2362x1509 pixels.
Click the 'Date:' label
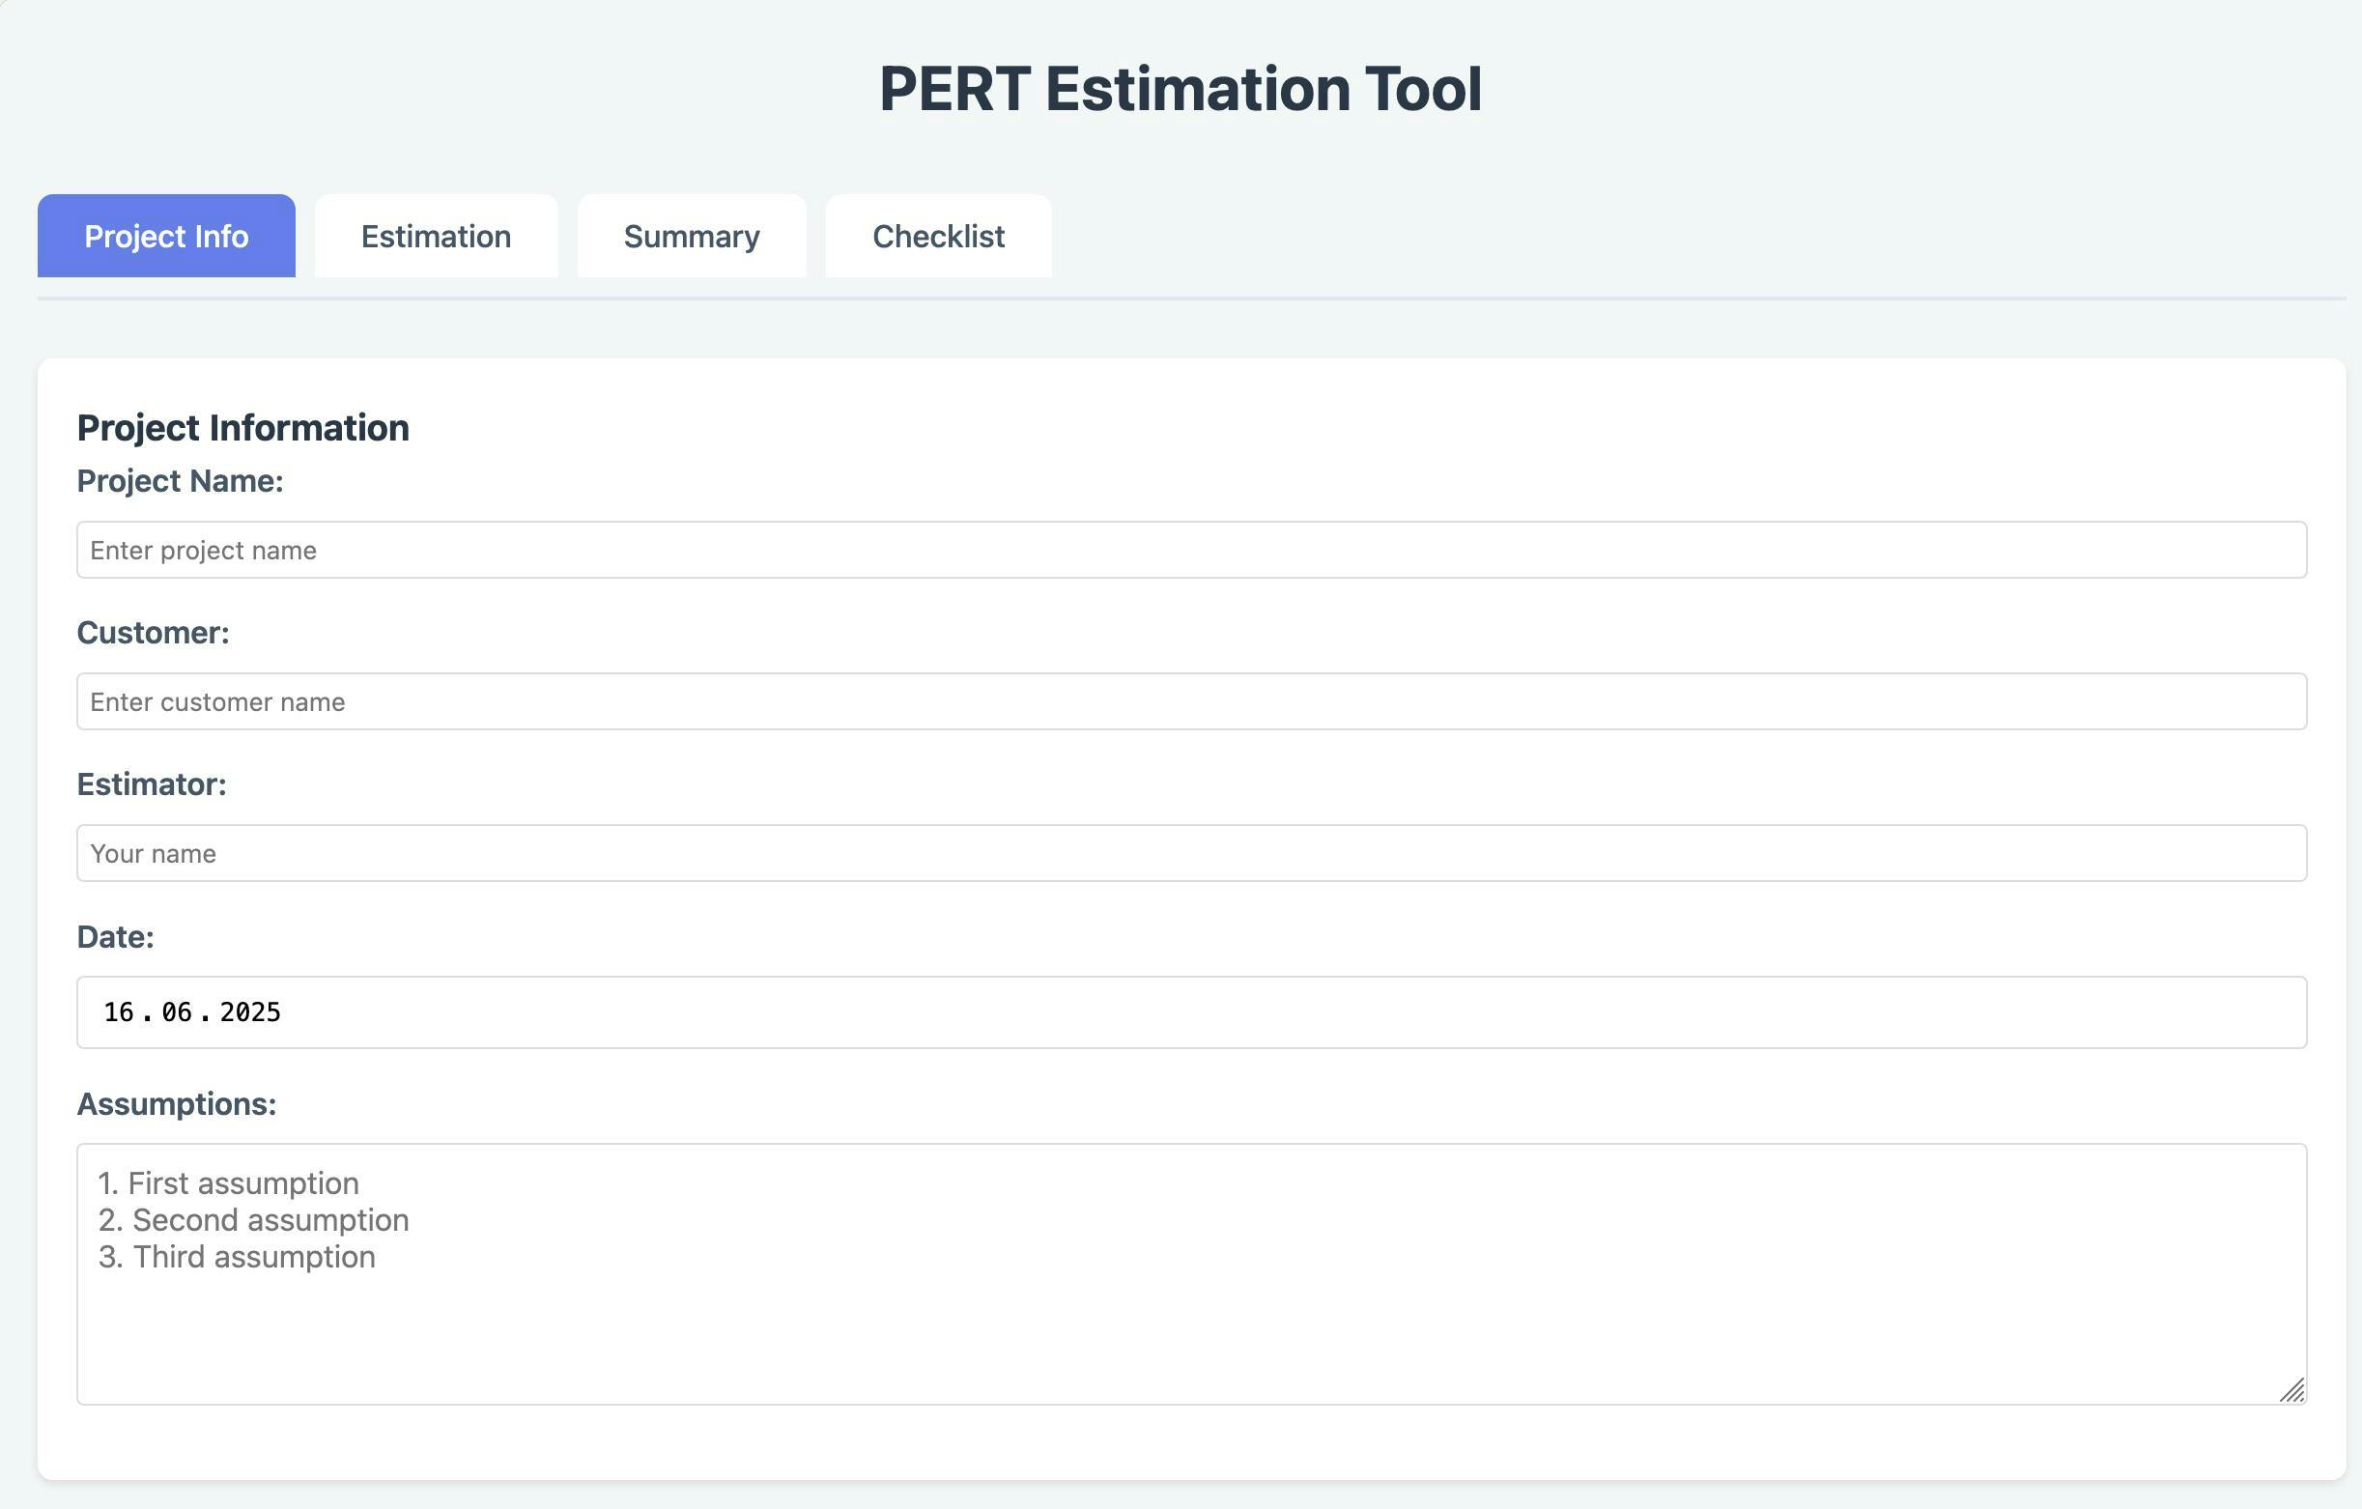115,937
